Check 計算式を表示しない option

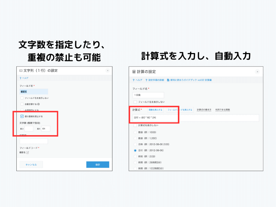coord(135,125)
